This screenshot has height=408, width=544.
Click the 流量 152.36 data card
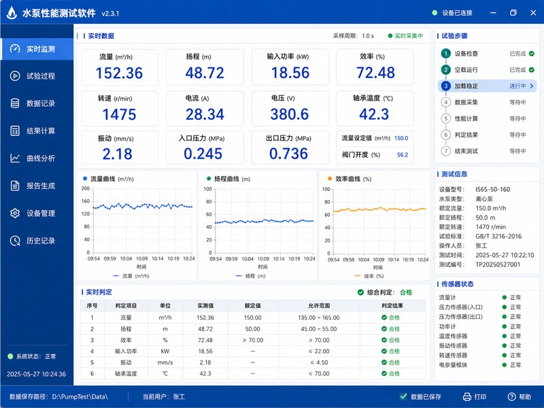click(120, 67)
